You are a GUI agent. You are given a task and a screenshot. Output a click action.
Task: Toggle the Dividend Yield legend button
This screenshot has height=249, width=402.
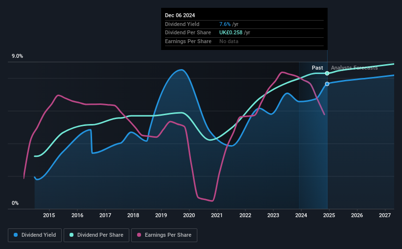35,235
